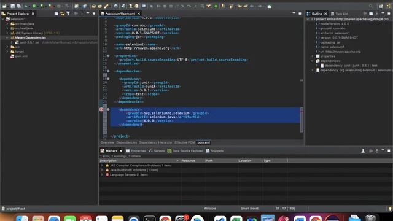Expand src/main/java folder
Screen dimensions: 393x221
coord(7,24)
